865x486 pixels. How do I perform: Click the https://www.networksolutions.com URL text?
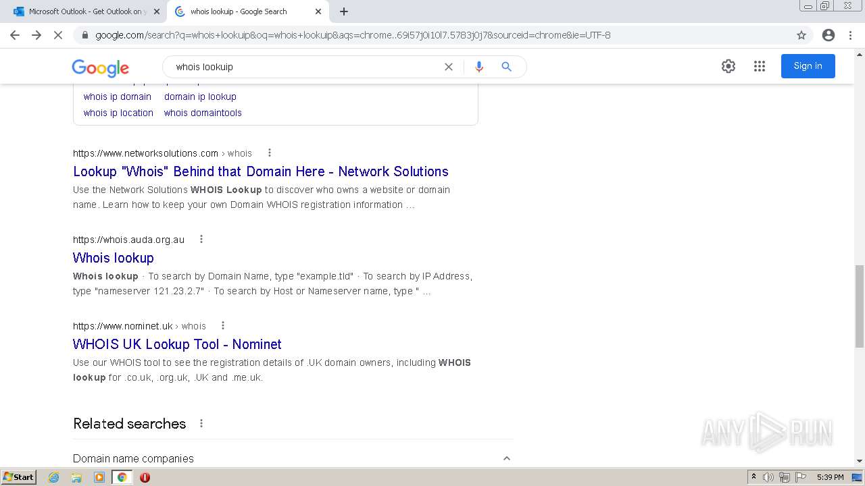(x=145, y=153)
